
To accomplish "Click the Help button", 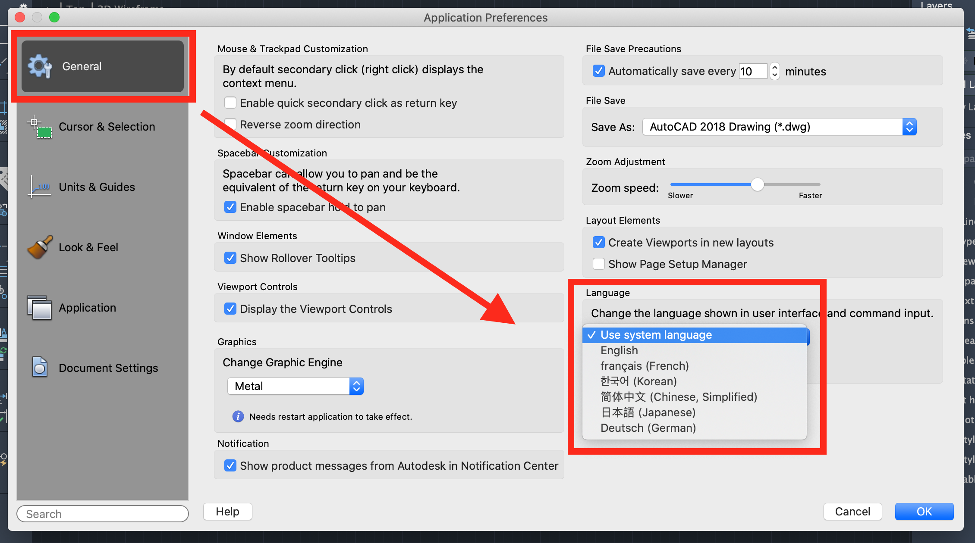I will click(x=227, y=512).
